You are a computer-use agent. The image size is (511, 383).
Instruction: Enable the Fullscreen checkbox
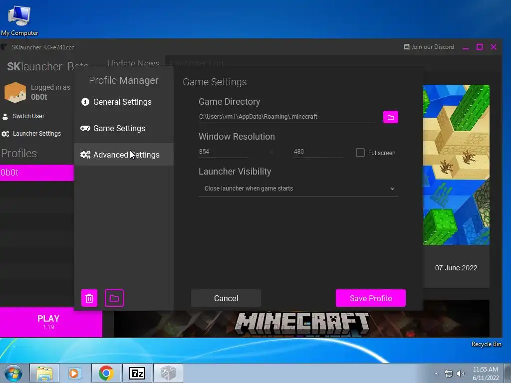pos(360,153)
